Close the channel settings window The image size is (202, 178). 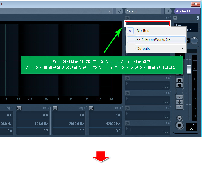tap(196, 4)
